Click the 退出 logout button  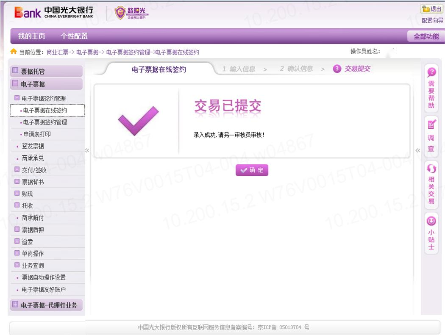(432, 9)
